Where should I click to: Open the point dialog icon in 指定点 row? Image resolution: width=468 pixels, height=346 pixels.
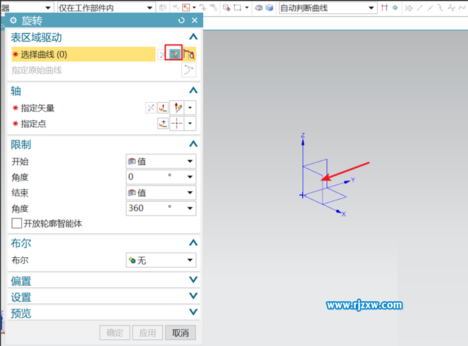tap(163, 123)
